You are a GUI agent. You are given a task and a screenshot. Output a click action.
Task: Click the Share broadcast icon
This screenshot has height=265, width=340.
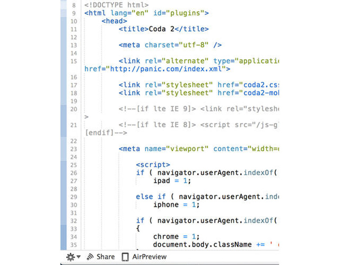90,257
